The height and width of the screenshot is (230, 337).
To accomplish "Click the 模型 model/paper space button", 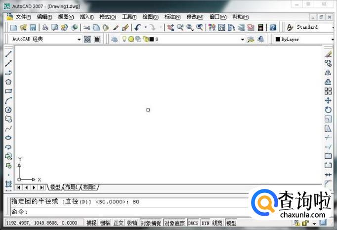I will 232,223.
